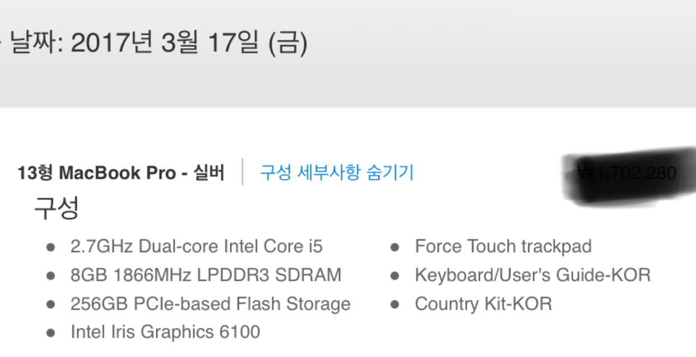Click the 'Force Touch trackpad' spec line

coord(503,246)
